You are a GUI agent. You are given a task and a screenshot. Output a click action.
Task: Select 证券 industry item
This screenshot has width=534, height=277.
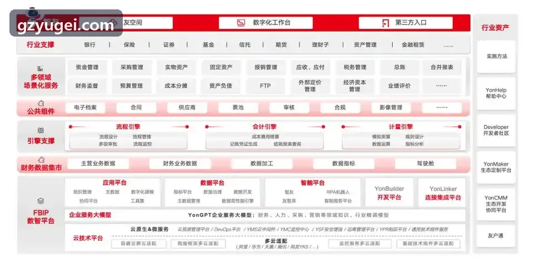tap(168, 44)
